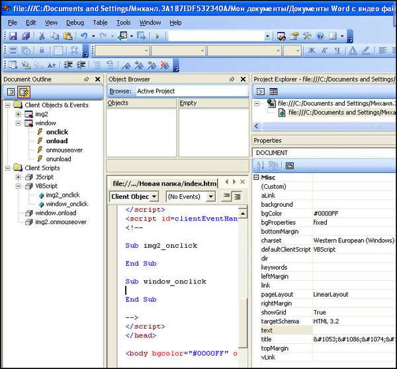The width and height of the screenshot is (397, 369).
Task: Collapse the VBScript node
Action: (x=18, y=186)
